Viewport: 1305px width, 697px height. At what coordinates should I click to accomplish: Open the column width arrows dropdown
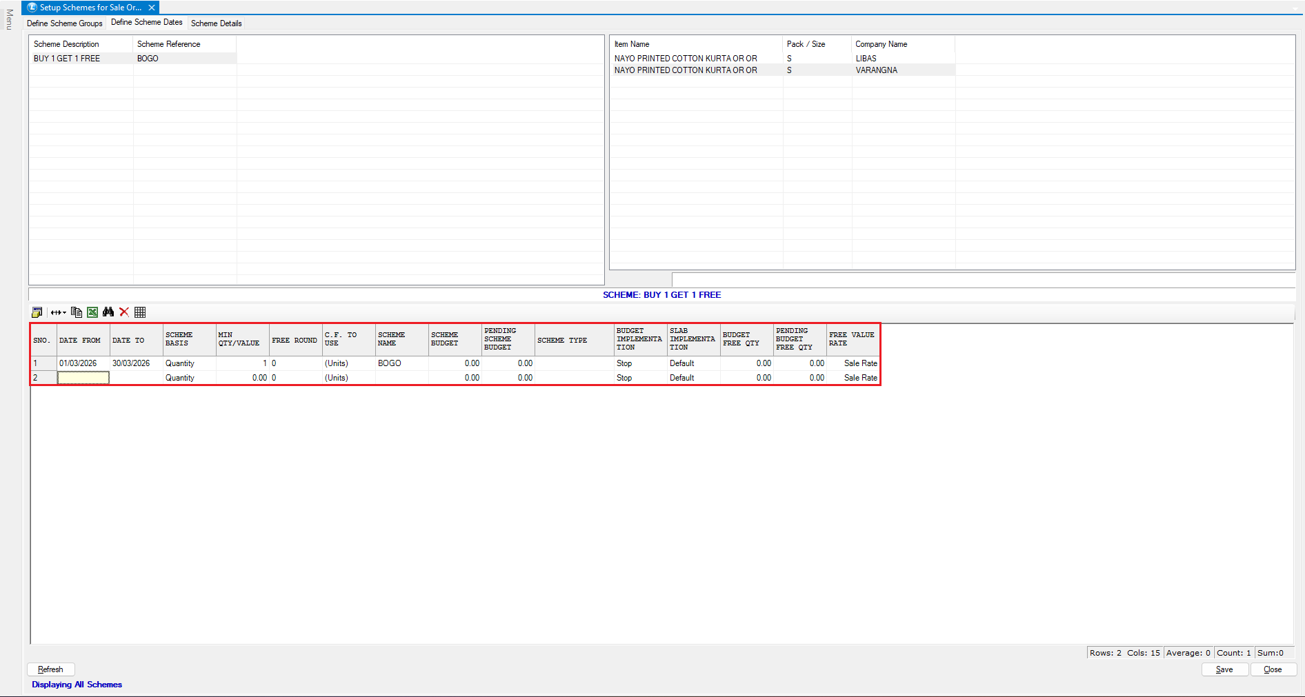click(x=59, y=312)
